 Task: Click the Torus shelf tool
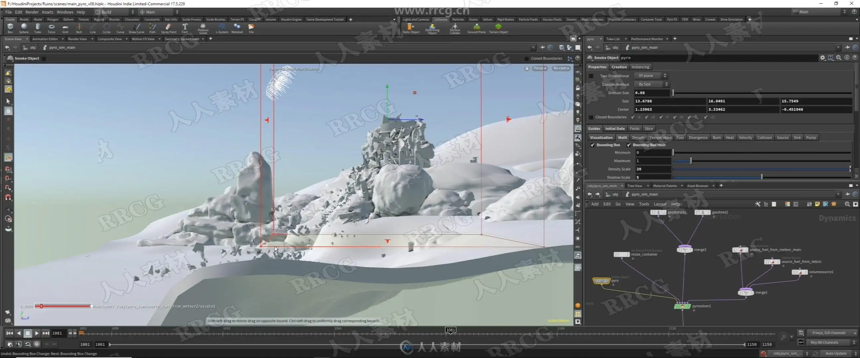point(51,28)
